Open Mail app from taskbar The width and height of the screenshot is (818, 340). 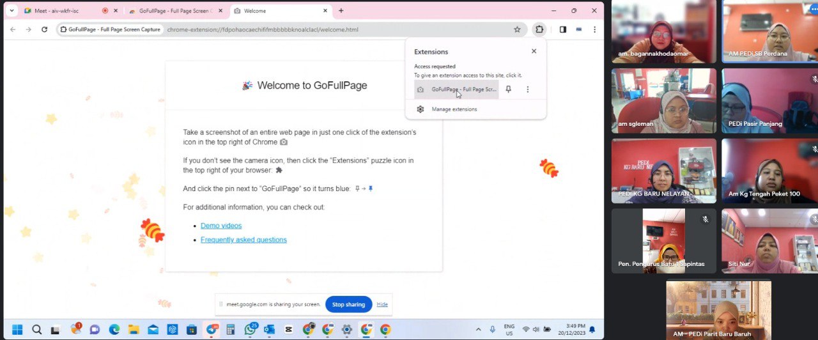click(153, 330)
